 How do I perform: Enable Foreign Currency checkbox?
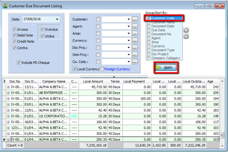(102, 69)
